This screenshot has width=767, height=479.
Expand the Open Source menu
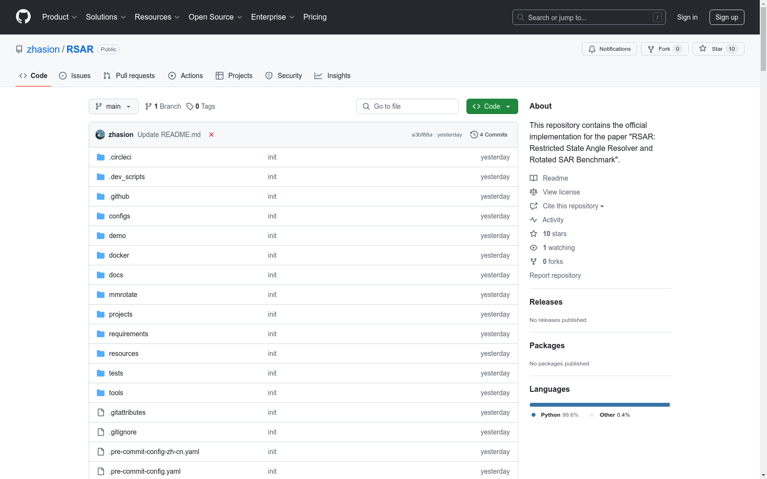pyautogui.click(x=216, y=17)
